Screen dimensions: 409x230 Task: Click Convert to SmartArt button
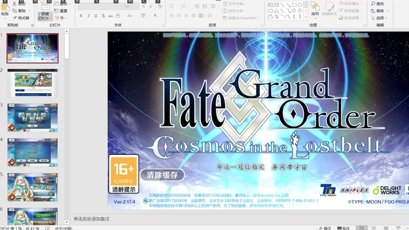241,18
